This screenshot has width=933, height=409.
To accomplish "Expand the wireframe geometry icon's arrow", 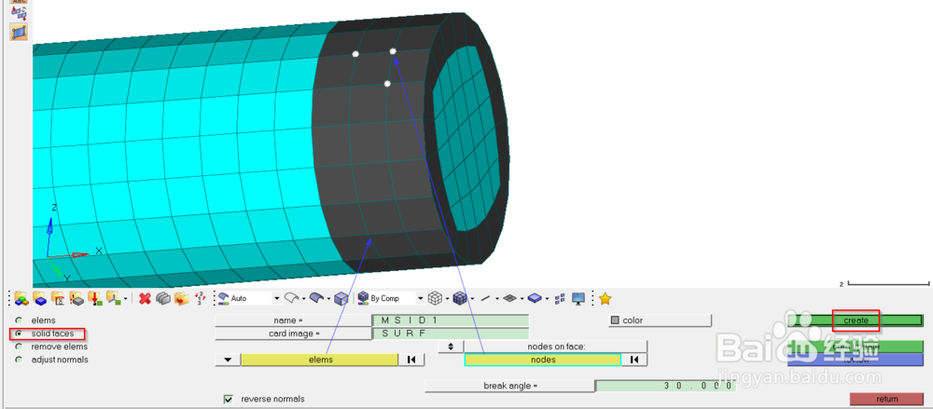I will click(303, 298).
